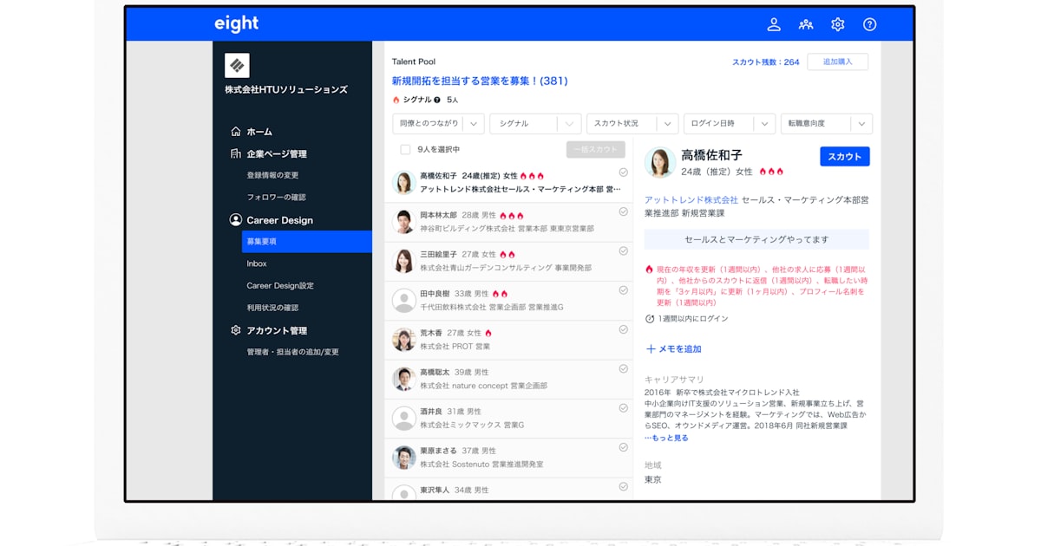Select 募集要項 in the sidebar menu
This screenshot has width=1041, height=546.
click(306, 242)
